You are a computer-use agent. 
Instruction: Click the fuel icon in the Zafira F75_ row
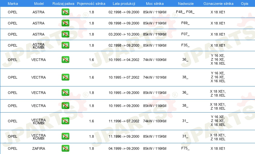coord(65,148)
